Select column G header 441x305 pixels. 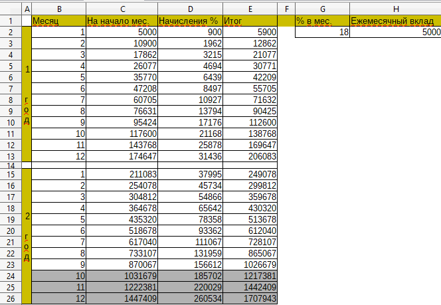click(x=323, y=9)
